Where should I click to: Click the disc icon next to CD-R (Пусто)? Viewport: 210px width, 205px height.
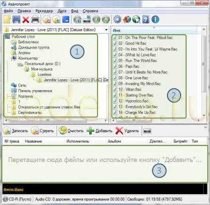(x=5, y=199)
